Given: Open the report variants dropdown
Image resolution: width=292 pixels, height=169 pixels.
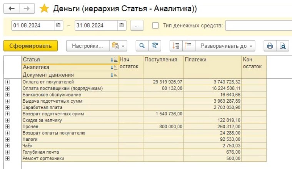Looking at the screenshot, I should pos(118,46).
